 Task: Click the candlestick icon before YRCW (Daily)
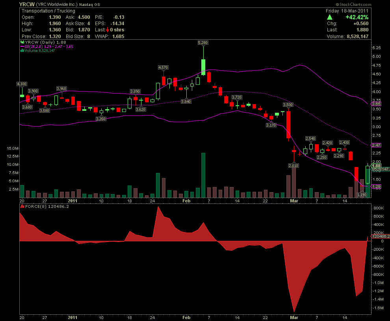22,42
